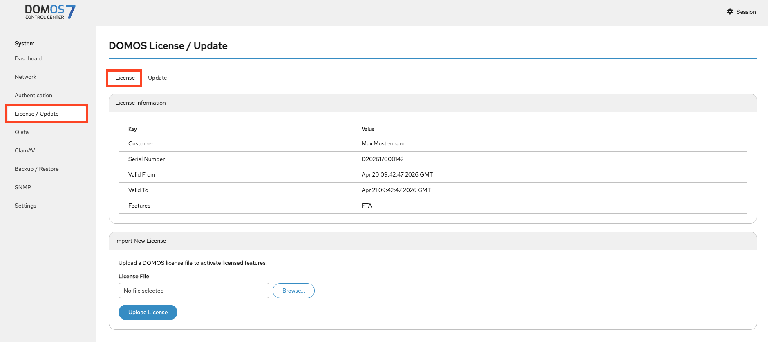768x342 pixels.
Task: Click the upload instructions text
Action: tap(193, 263)
